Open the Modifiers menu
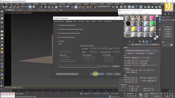Viewport: 175px width, 98px height. [x=36, y=4]
